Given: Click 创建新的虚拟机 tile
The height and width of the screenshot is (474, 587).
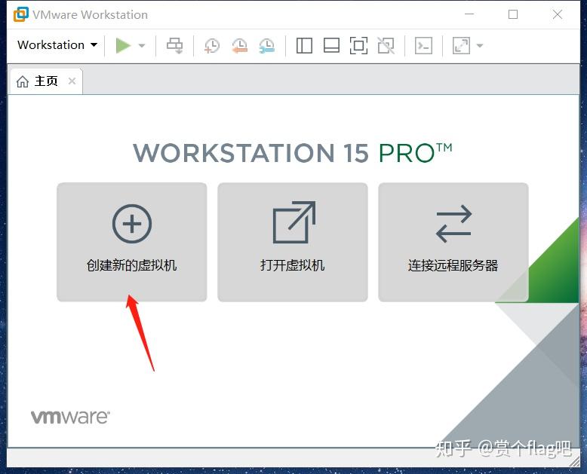Looking at the screenshot, I should [132, 242].
